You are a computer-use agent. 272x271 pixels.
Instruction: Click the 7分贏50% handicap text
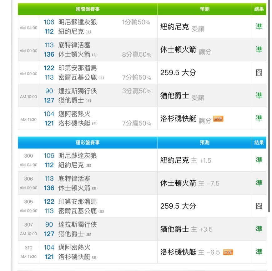point(137,123)
